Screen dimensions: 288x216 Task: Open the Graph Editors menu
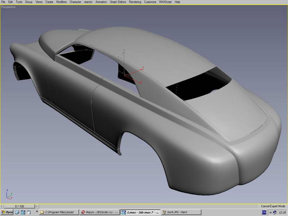[x=118, y=2]
